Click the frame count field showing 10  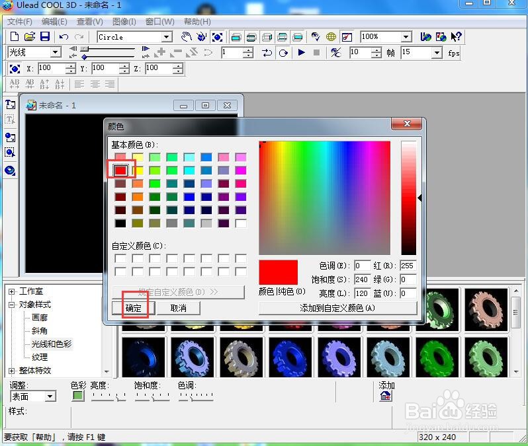tap(361, 52)
